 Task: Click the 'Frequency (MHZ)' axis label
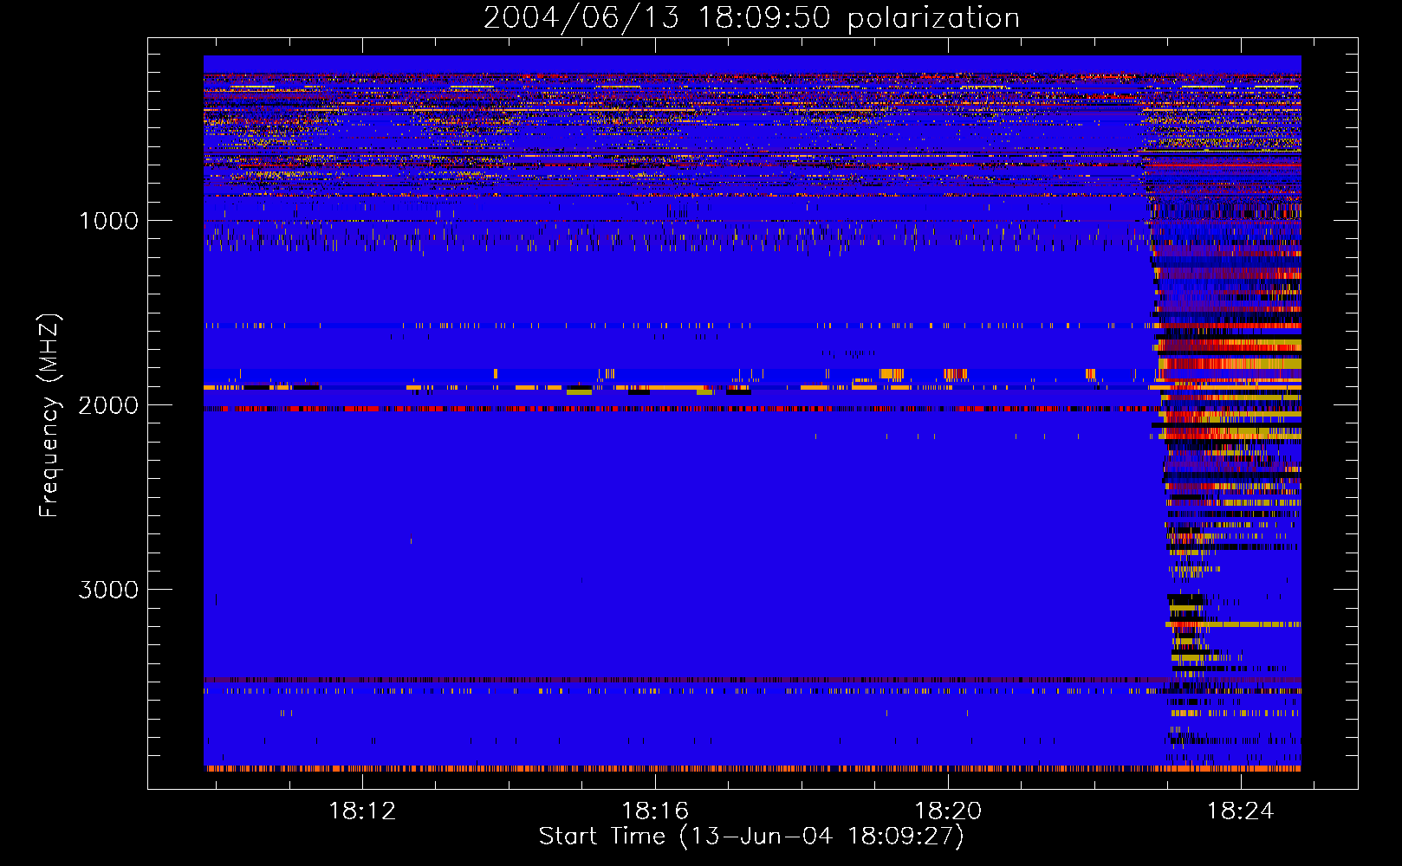pyautogui.click(x=49, y=417)
